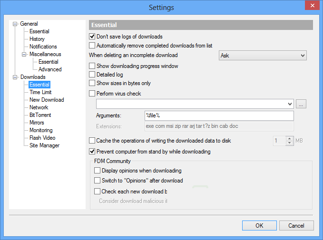Enable Display opinions when downloading
This screenshot has height=240, width=323.
[x=98, y=171]
